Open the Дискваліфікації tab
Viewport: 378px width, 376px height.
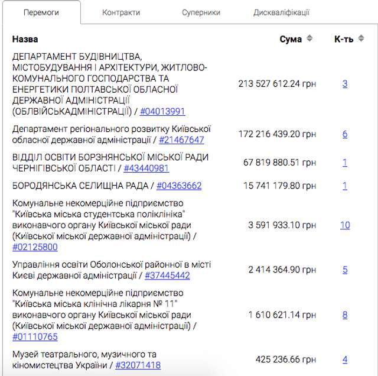[x=281, y=12]
